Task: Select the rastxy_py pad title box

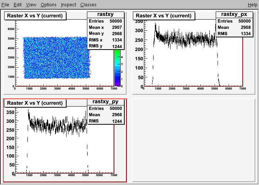Action: [35, 103]
